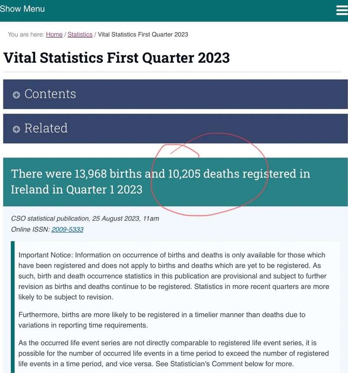This screenshot has width=348, height=373.
Task: Open the hamburger menu icon
Action: pyautogui.click(x=342, y=10)
